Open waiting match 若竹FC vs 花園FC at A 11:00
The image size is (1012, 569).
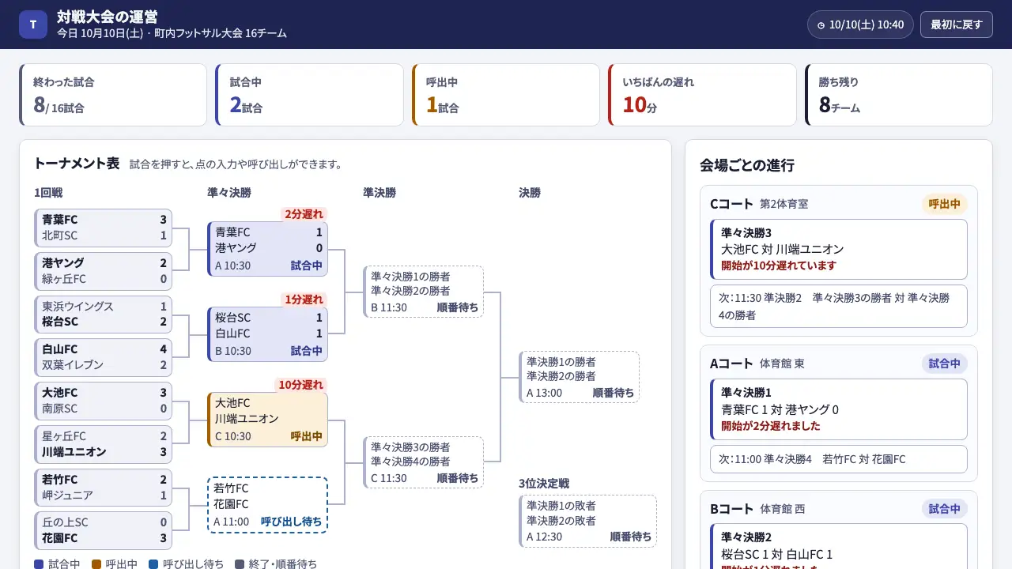(x=268, y=505)
